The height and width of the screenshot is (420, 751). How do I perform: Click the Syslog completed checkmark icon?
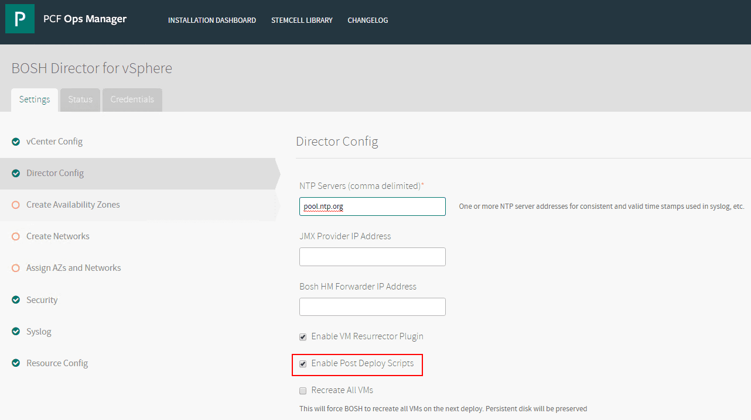pyautogui.click(x=16, y=332)
